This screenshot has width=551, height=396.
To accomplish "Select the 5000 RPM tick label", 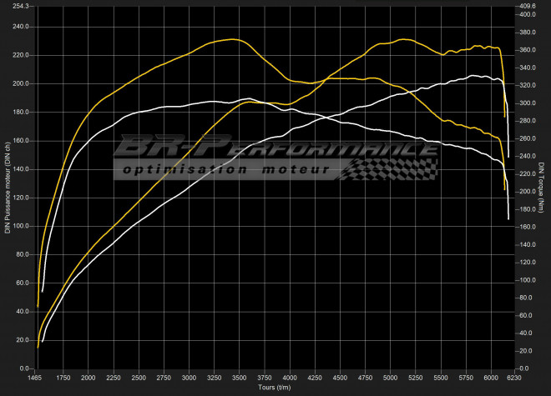I will [391, 378].
